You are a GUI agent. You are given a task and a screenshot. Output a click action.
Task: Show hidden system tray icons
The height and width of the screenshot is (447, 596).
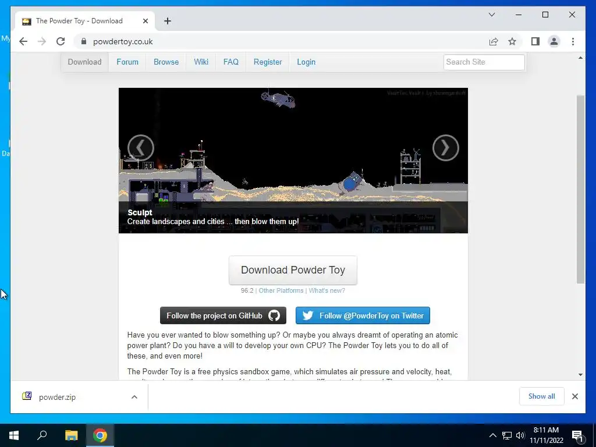[x=492, y=435]
